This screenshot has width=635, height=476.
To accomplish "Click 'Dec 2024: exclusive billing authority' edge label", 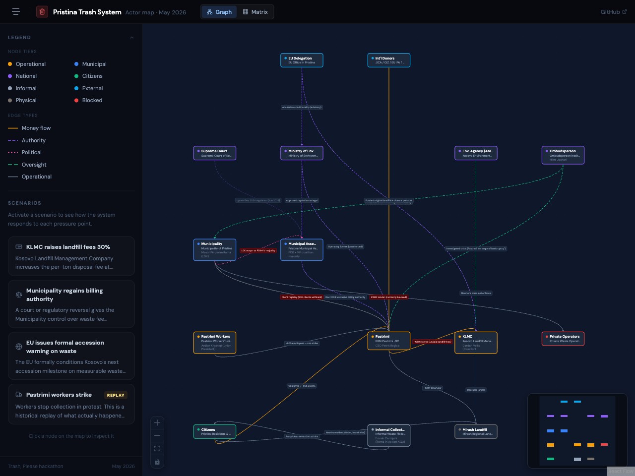I will point(345,297).
